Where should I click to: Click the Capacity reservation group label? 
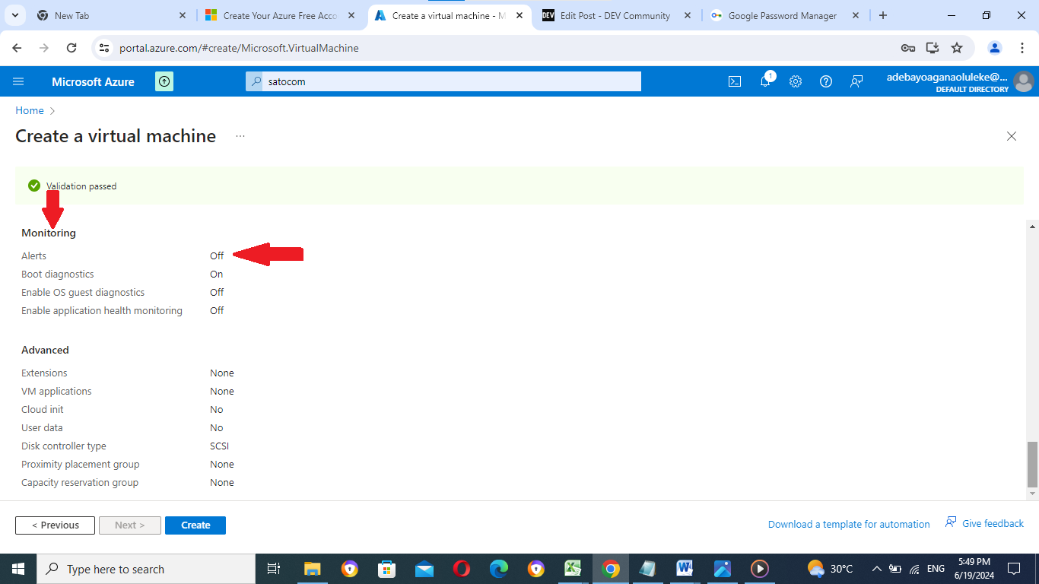click(80, 483)
